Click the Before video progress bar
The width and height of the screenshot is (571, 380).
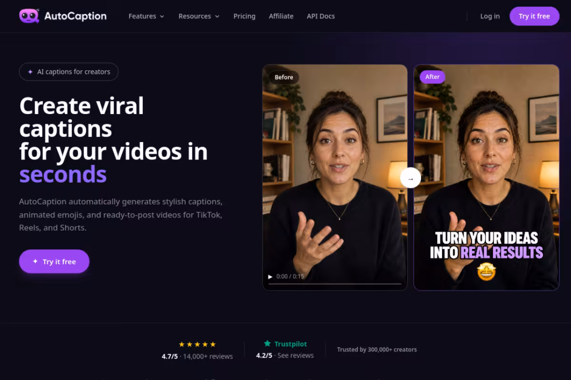coord(335,284)
